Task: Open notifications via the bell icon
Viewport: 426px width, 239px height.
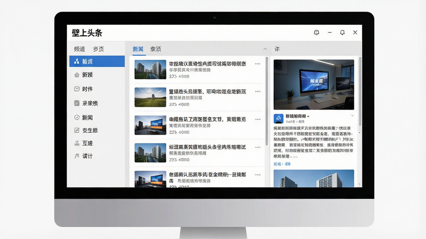Action: pos(342,32)
